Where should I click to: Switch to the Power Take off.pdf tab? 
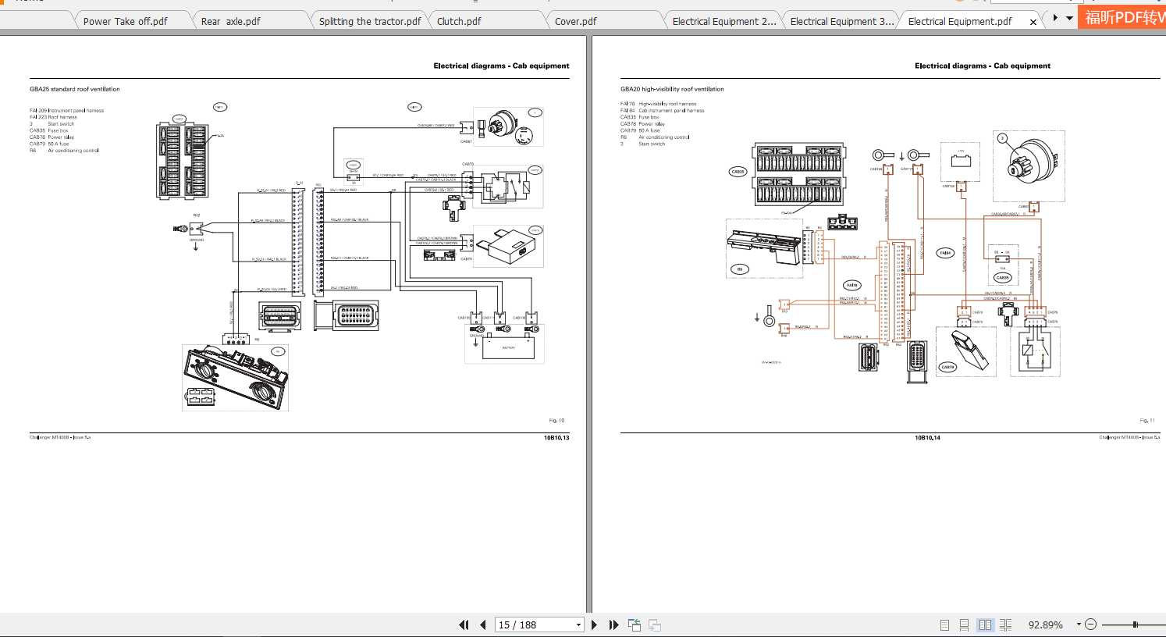point(125,21)
